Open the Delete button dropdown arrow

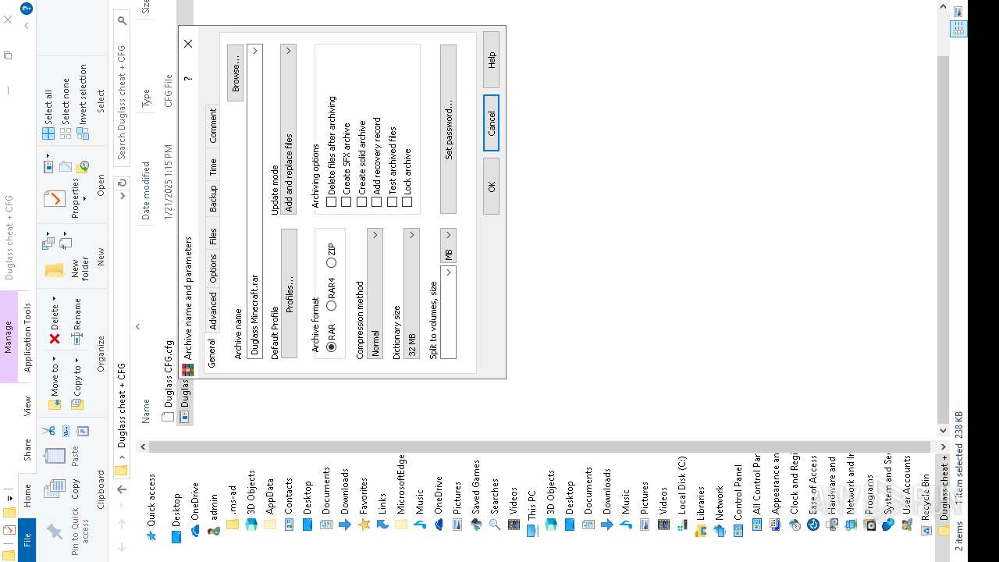pos(55,299)
